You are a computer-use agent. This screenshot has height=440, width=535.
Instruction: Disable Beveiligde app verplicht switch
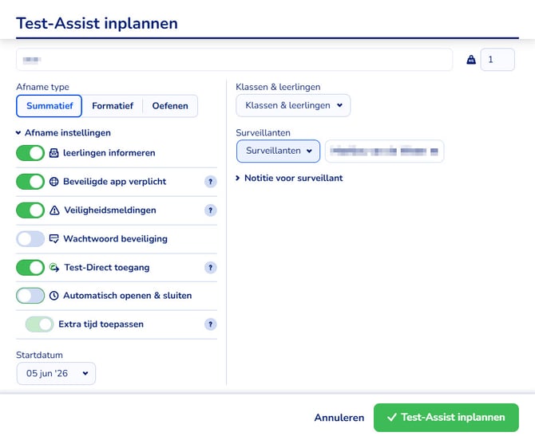[x=30, y=182]
